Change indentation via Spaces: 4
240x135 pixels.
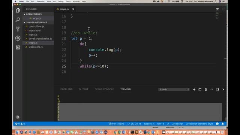149,124
